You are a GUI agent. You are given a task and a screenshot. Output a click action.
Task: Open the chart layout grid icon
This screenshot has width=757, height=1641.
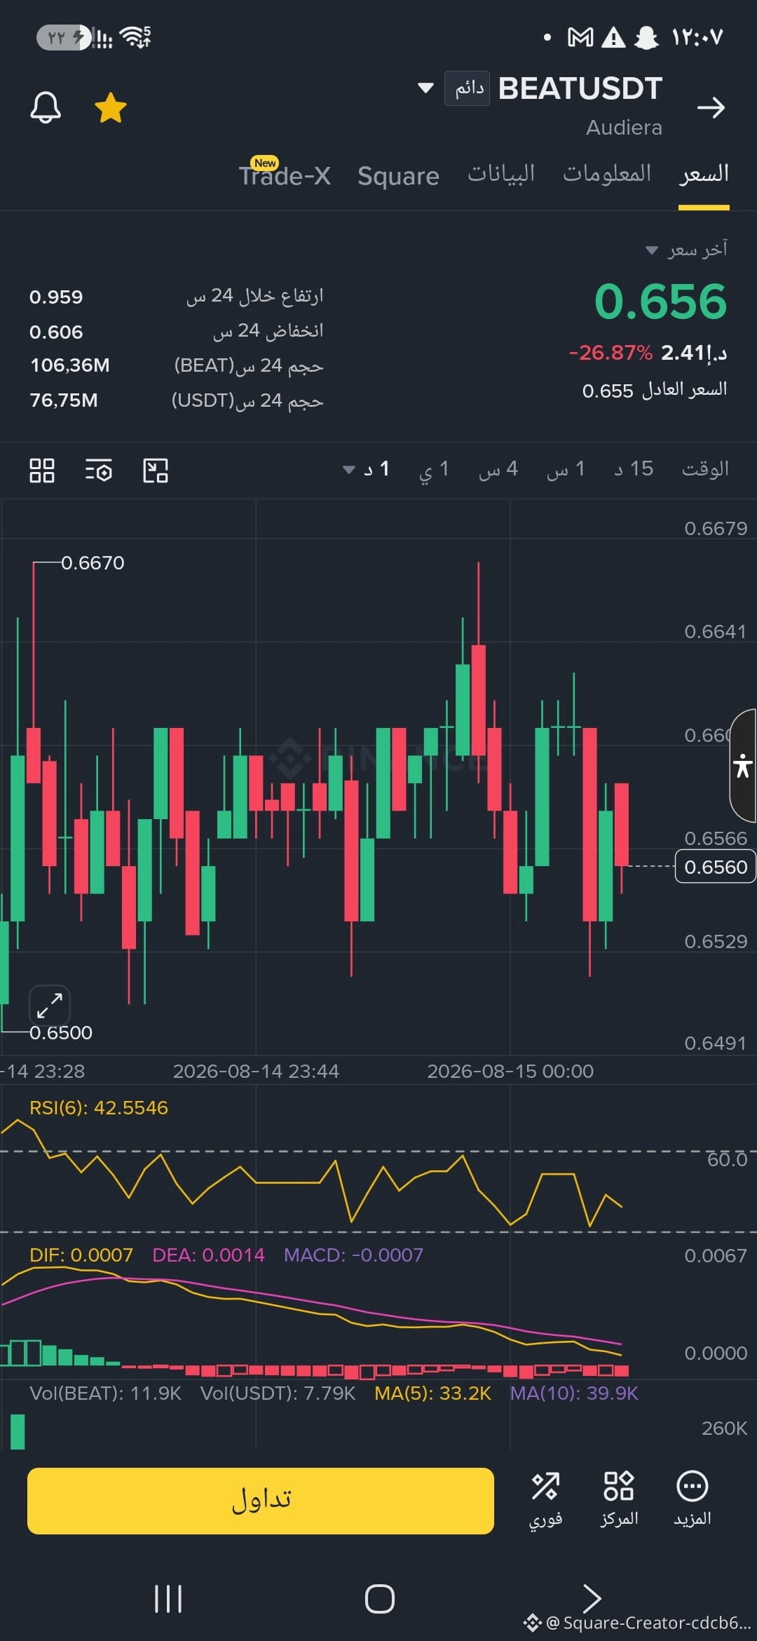pyautogui.click(x=42, y=471)
